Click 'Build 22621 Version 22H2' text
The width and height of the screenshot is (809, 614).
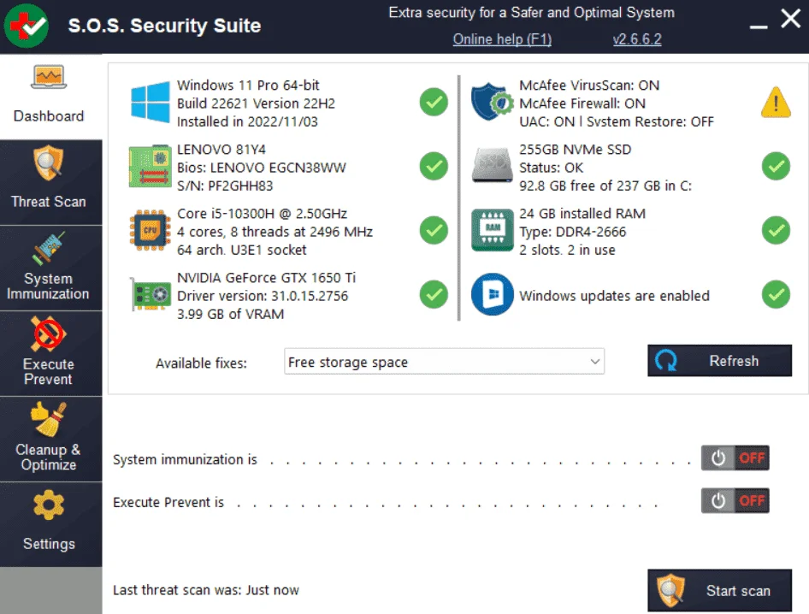pos(256,103)
